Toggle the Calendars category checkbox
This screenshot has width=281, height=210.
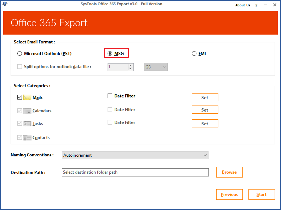(19, 111)
